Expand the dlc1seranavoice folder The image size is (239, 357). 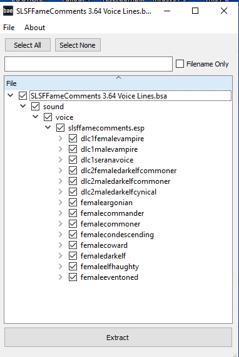[60, 160]
